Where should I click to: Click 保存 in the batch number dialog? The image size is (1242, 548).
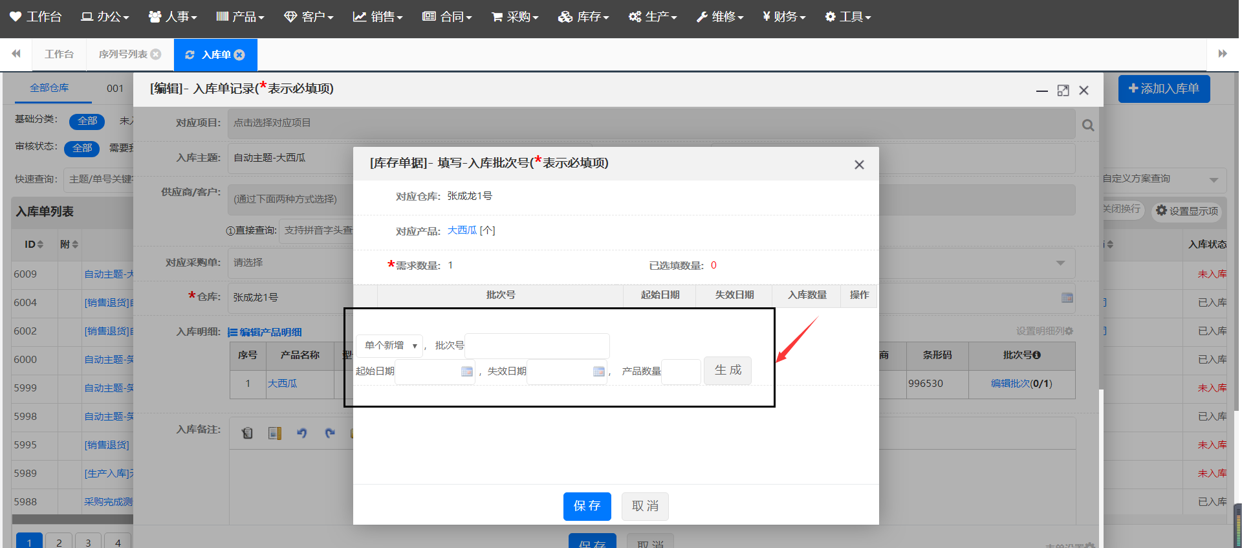click(x=587, y=506)
